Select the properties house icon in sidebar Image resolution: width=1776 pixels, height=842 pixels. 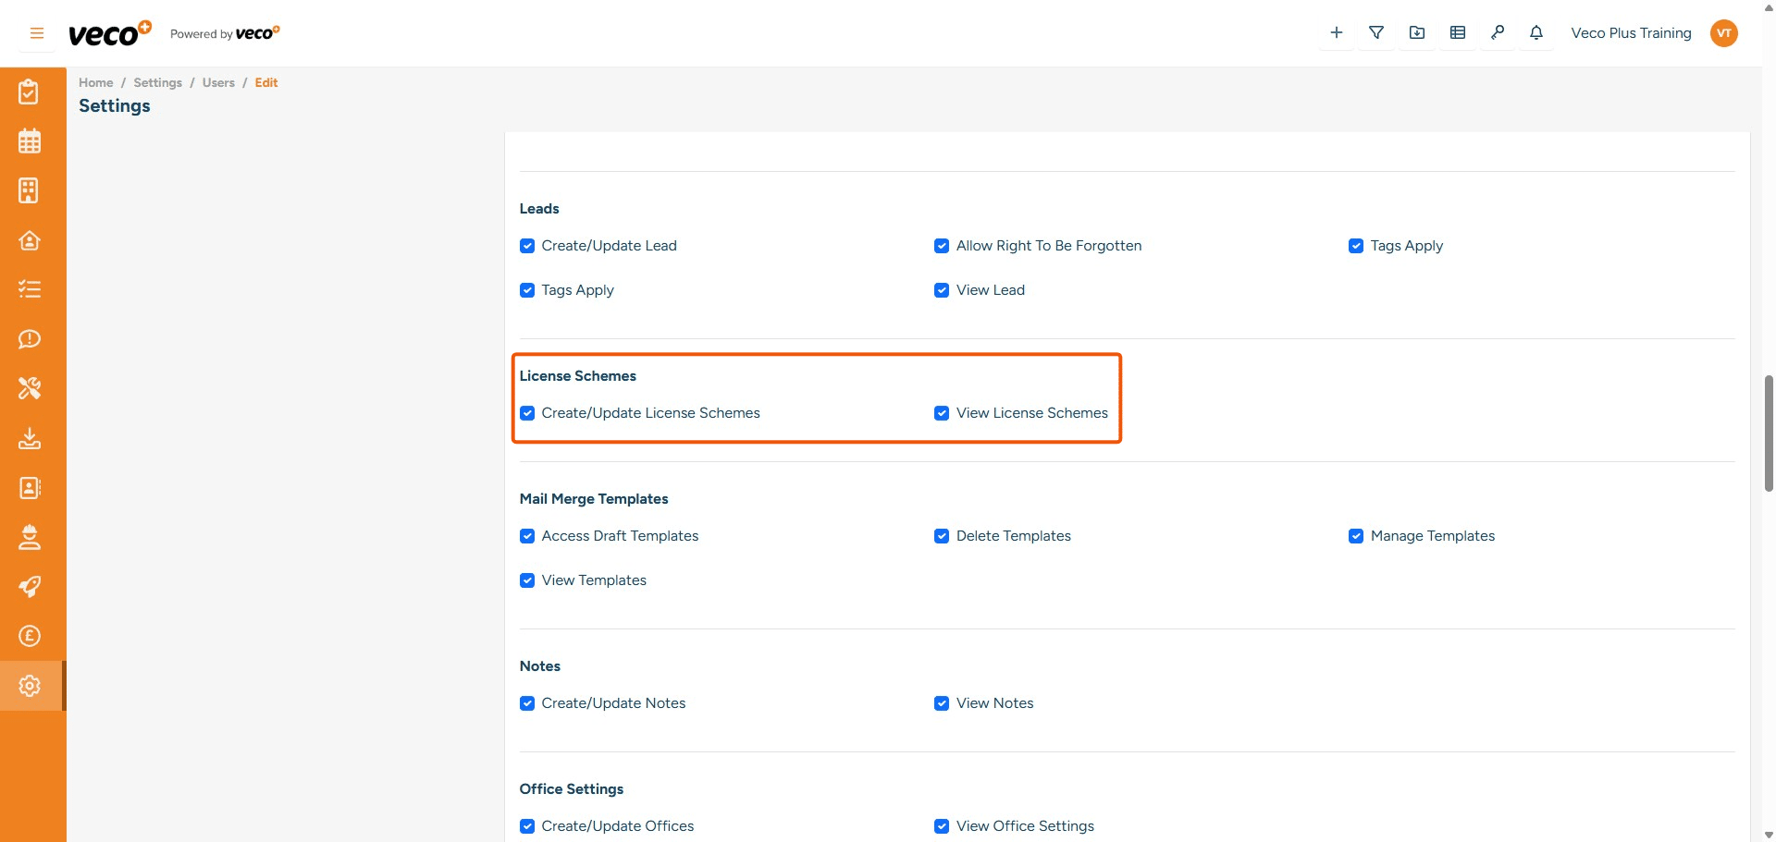tap(31, 240)
